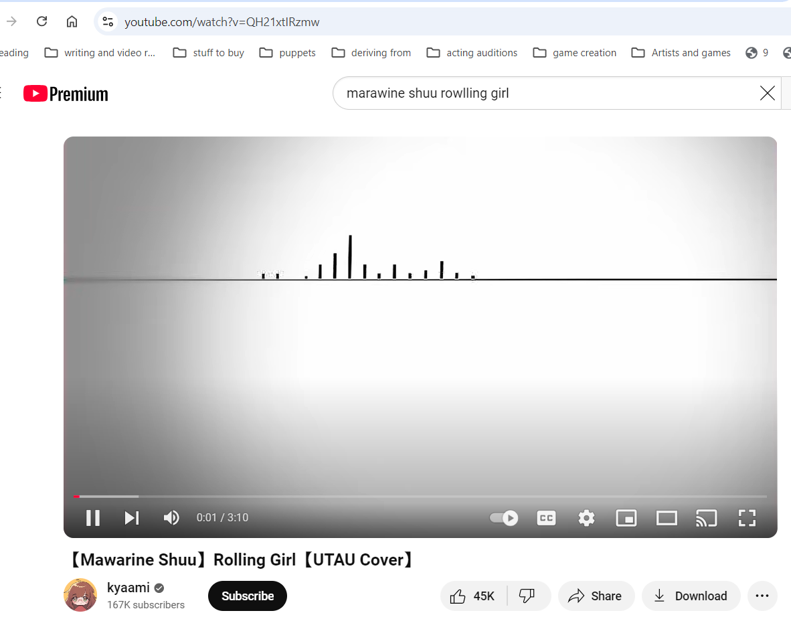Open more actions ellipsis menu
The height and width of the screenshot is (617, 791).
[762, 596]
